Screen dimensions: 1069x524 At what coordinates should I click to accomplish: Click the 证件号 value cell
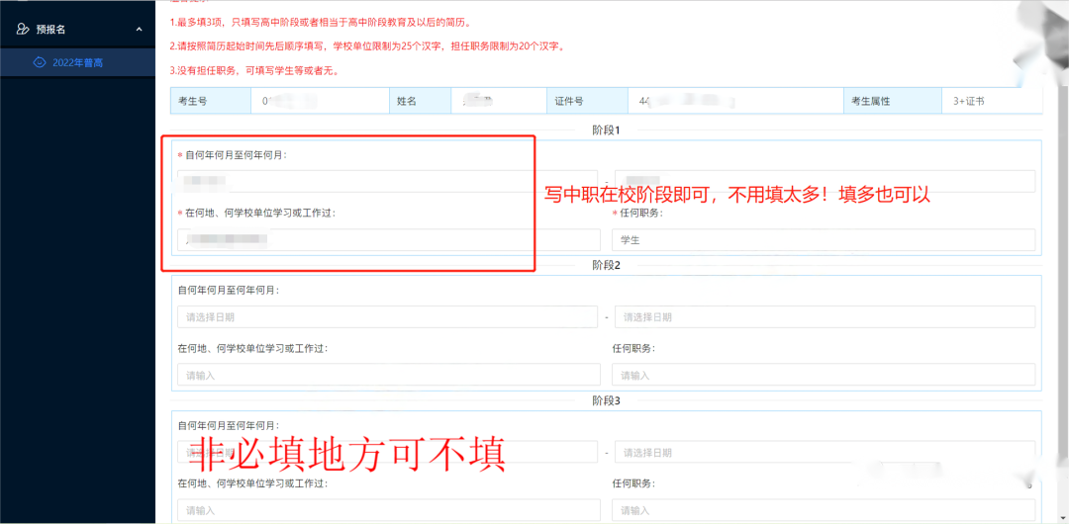point(732,101)
